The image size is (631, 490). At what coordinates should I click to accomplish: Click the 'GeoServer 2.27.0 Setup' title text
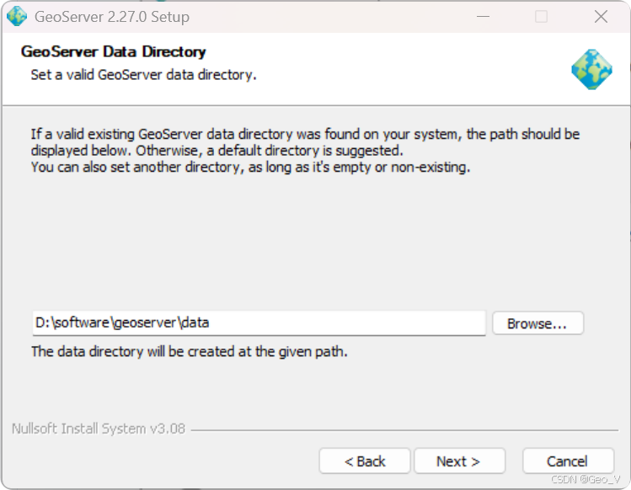(x=112, y=17)
